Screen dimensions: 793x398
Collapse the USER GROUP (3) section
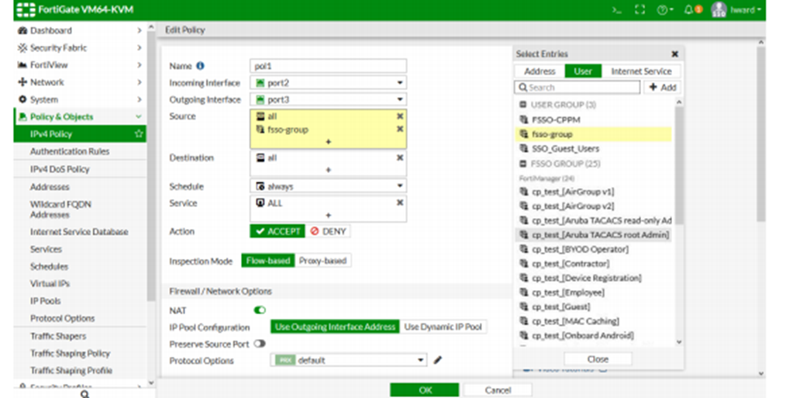523,105
